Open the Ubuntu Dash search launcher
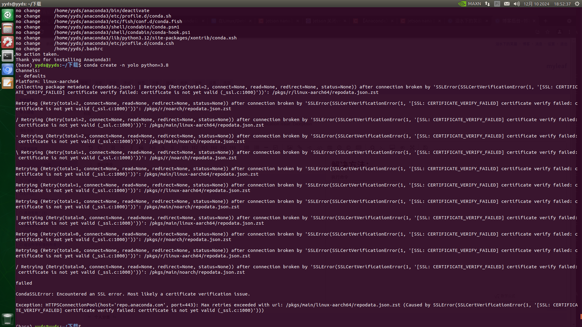The height and width of the screenshot is (327, 582). (x=8, y=15)
